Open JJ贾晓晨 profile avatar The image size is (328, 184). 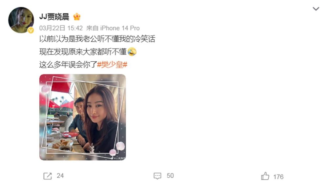click(x=21, y=20)
